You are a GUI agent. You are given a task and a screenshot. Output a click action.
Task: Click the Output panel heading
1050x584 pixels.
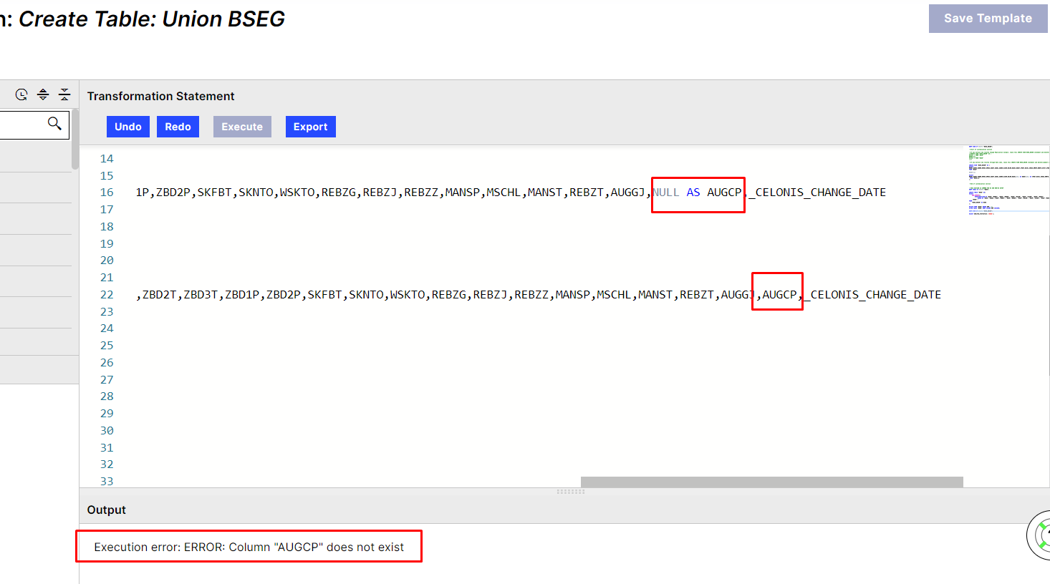coord(106,510)
